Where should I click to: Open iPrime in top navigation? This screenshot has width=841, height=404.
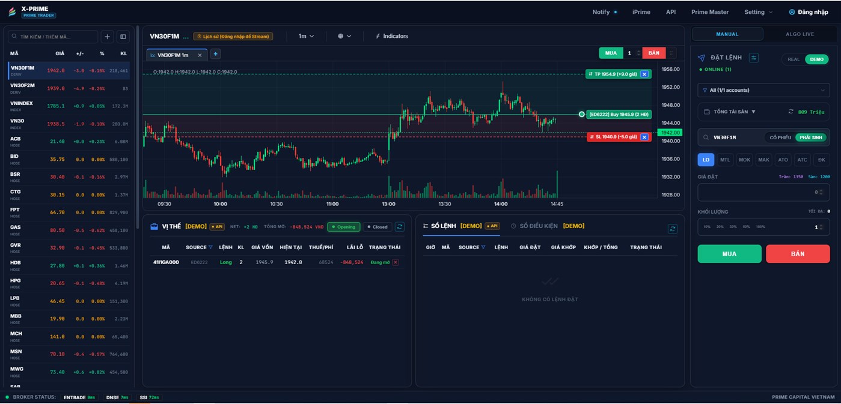641,12
